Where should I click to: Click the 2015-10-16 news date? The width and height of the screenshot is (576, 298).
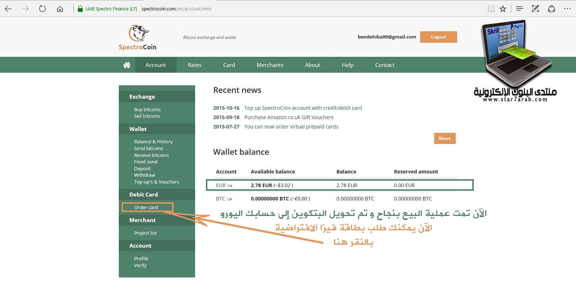(x=226, y=108)
